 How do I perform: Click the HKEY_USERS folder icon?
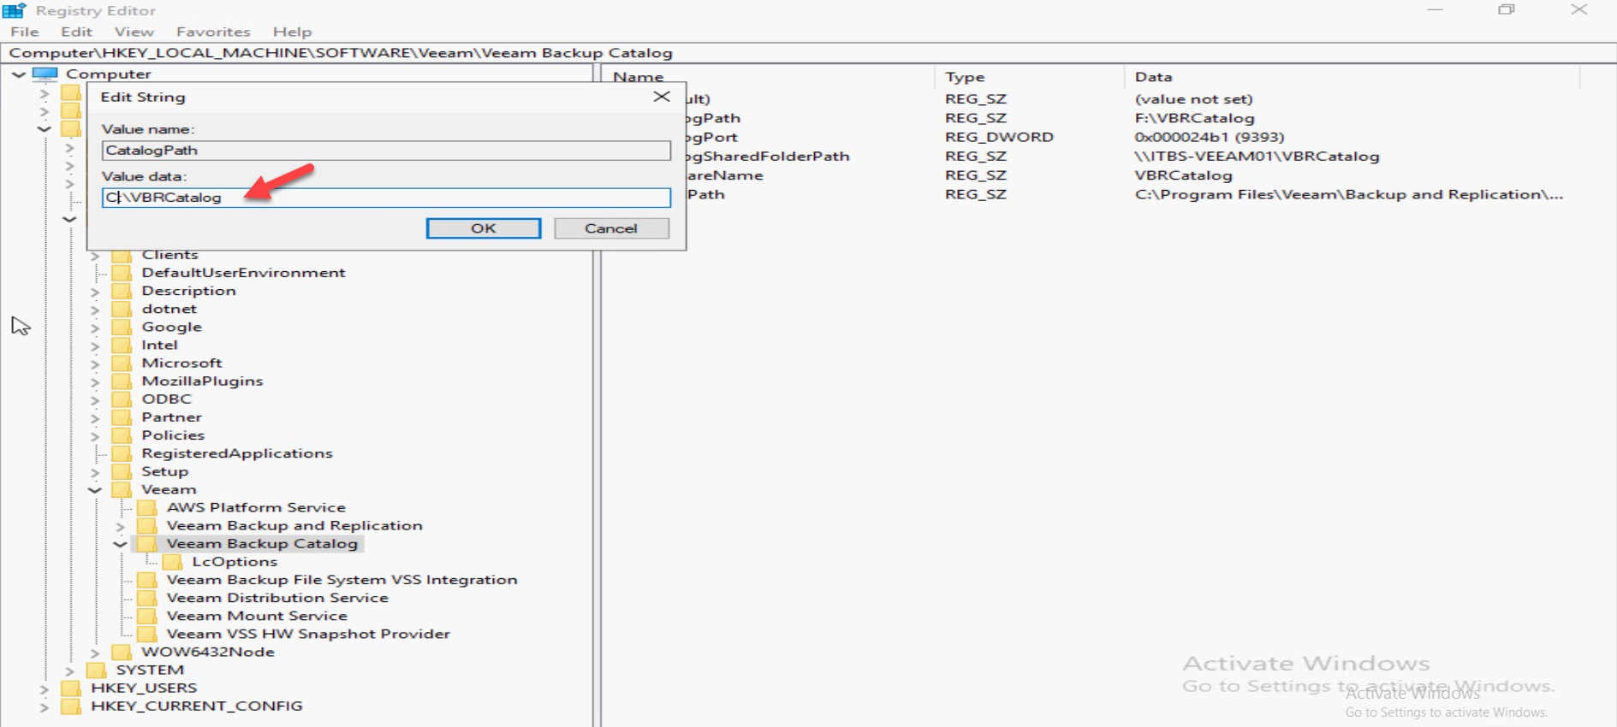[x=72, y=689]
